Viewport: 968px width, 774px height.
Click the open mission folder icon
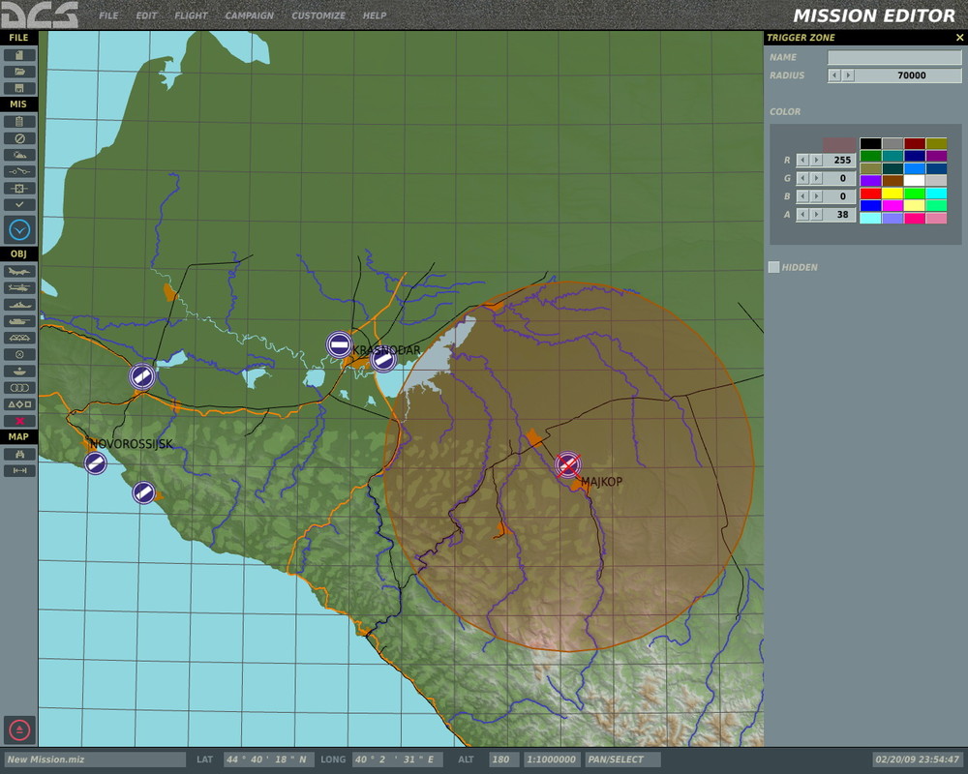19,72
